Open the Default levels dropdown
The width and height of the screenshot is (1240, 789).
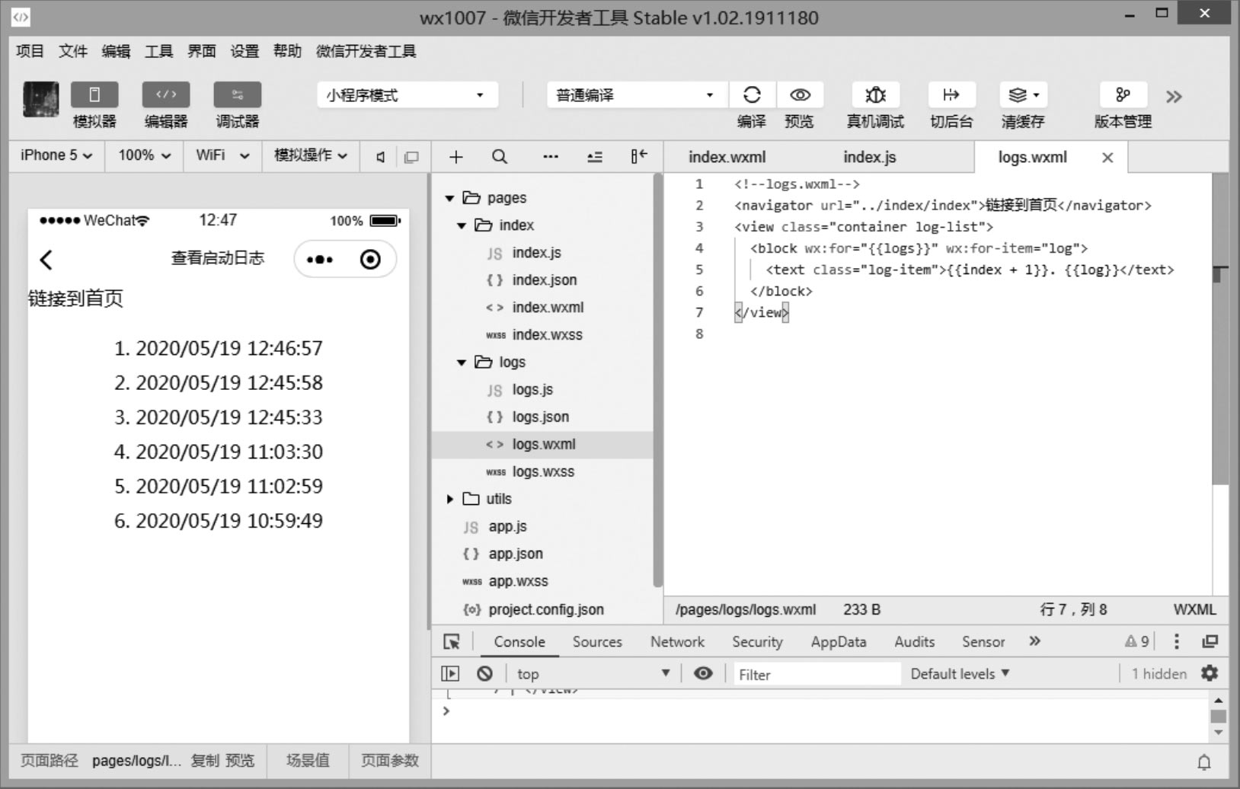(960, 674)
